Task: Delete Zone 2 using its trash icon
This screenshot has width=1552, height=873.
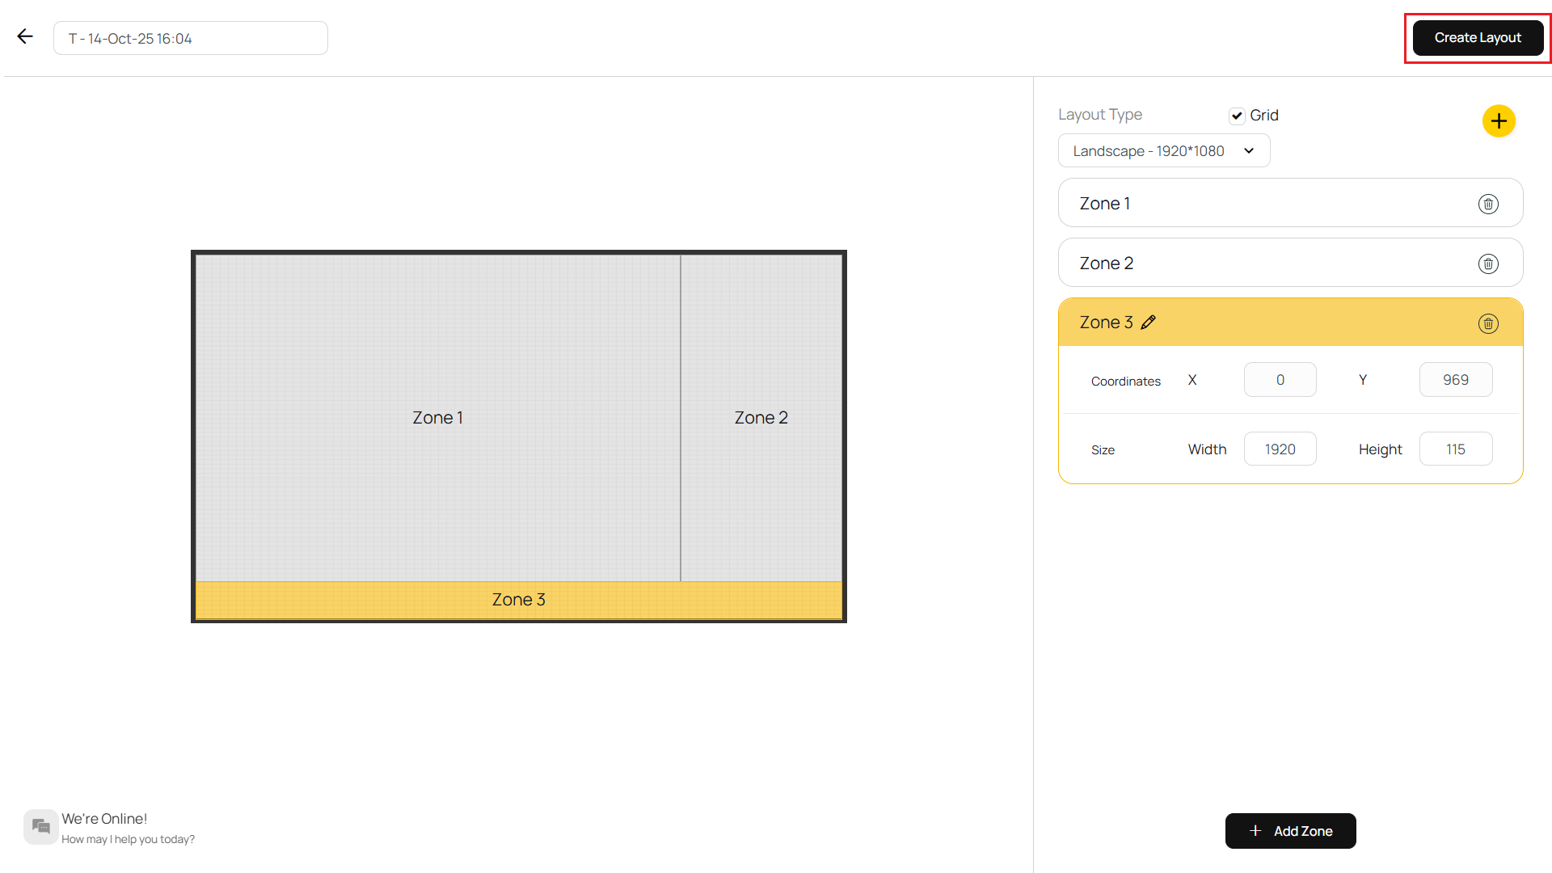Action: [1488, 263]
